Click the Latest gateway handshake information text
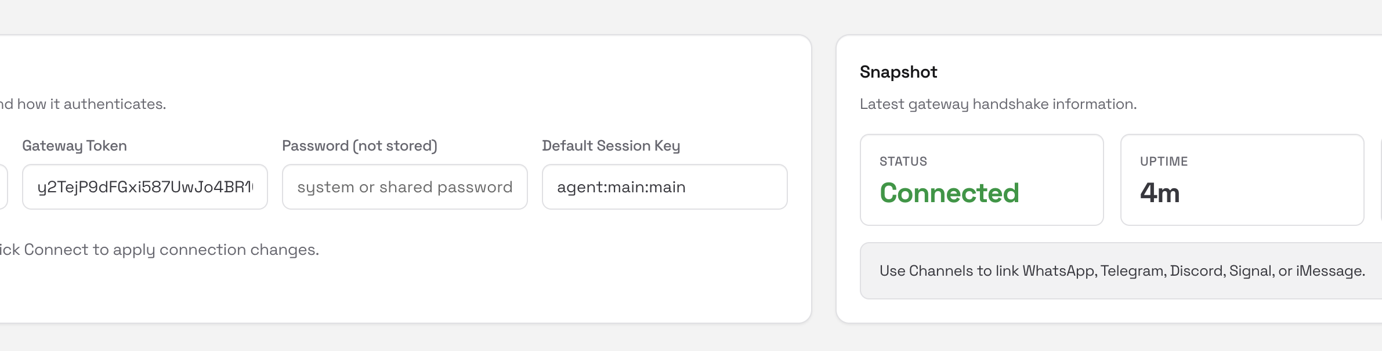Image resolution: width=1382 pixels, height=351 pixels. point(998,104)
